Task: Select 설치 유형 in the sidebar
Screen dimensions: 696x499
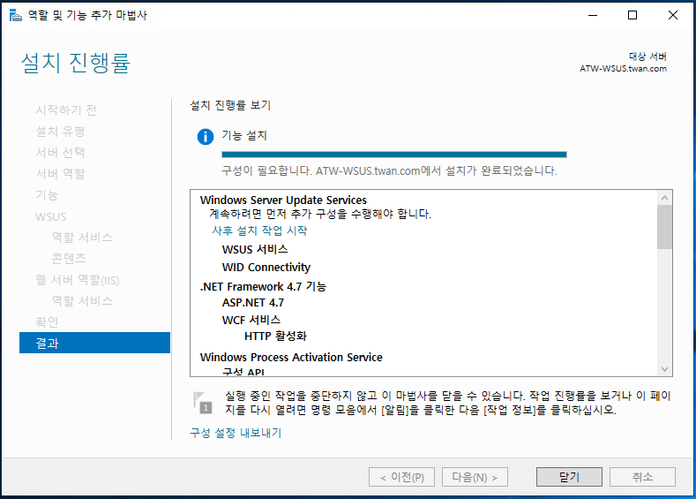Action: 60,131
